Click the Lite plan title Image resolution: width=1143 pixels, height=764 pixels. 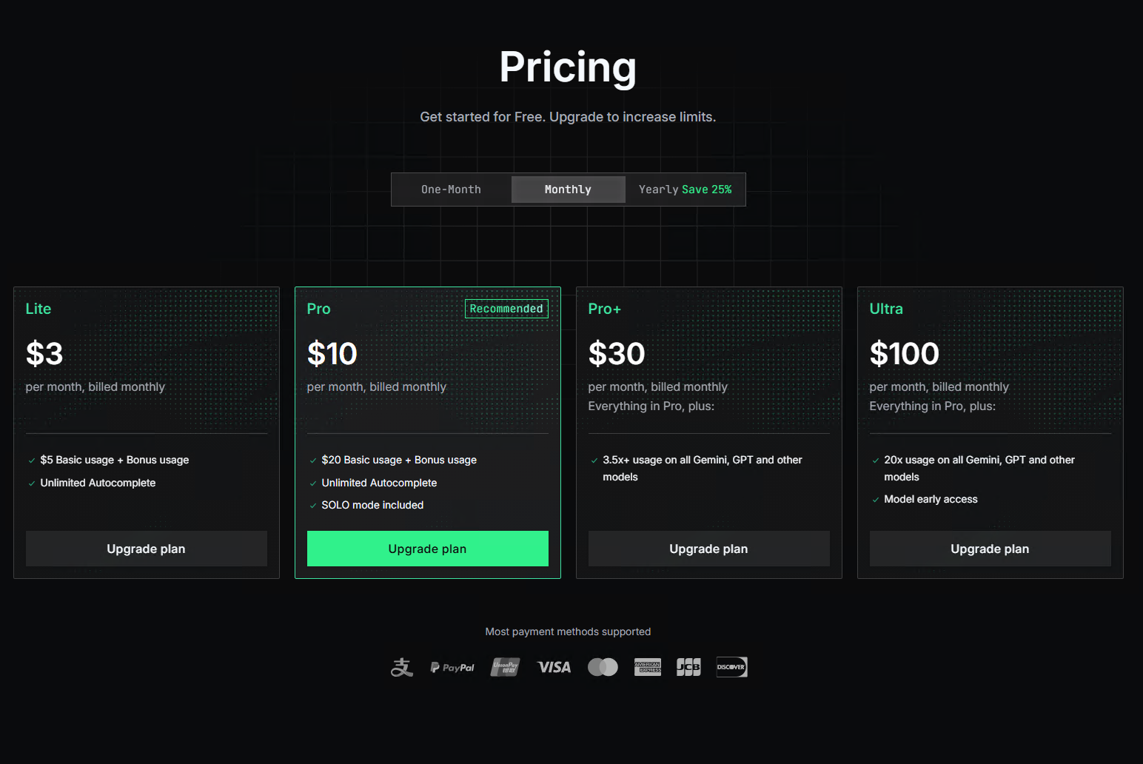[x=38, y=309]
